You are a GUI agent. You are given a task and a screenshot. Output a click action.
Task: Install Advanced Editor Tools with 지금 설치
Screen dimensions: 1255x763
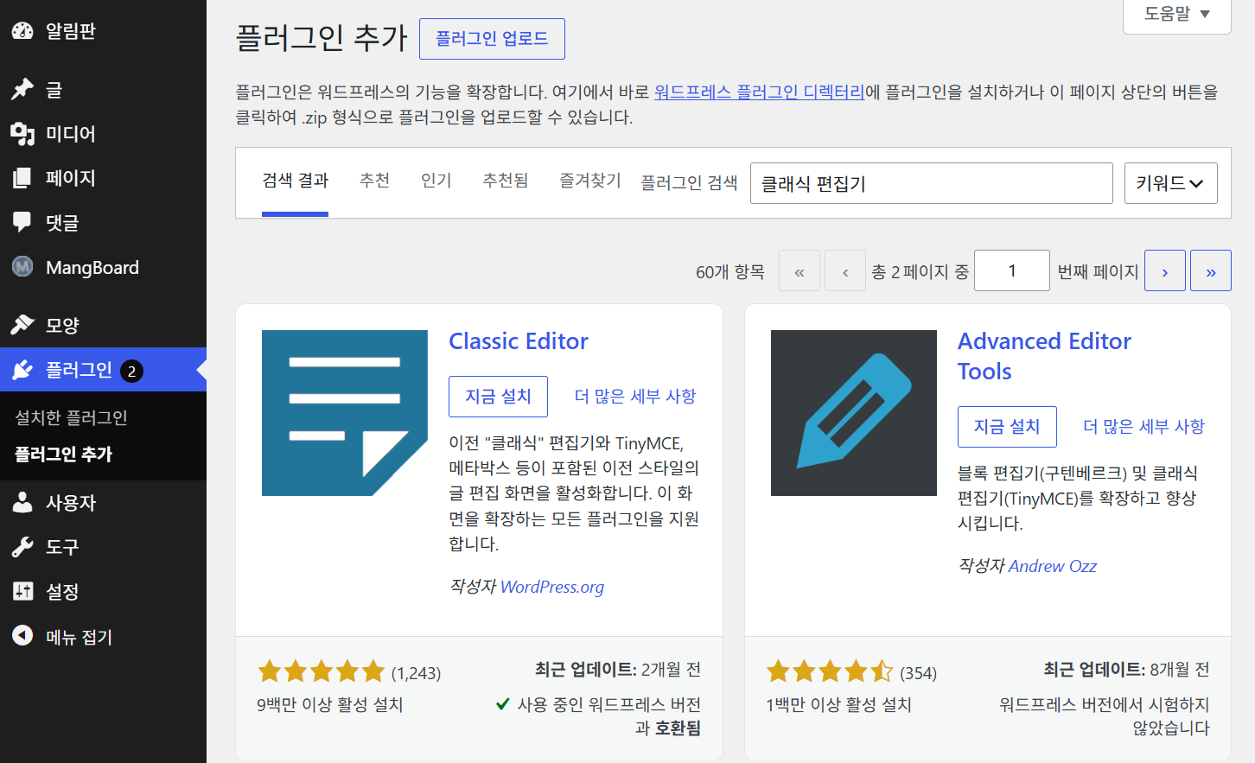tap(1007, 427)
